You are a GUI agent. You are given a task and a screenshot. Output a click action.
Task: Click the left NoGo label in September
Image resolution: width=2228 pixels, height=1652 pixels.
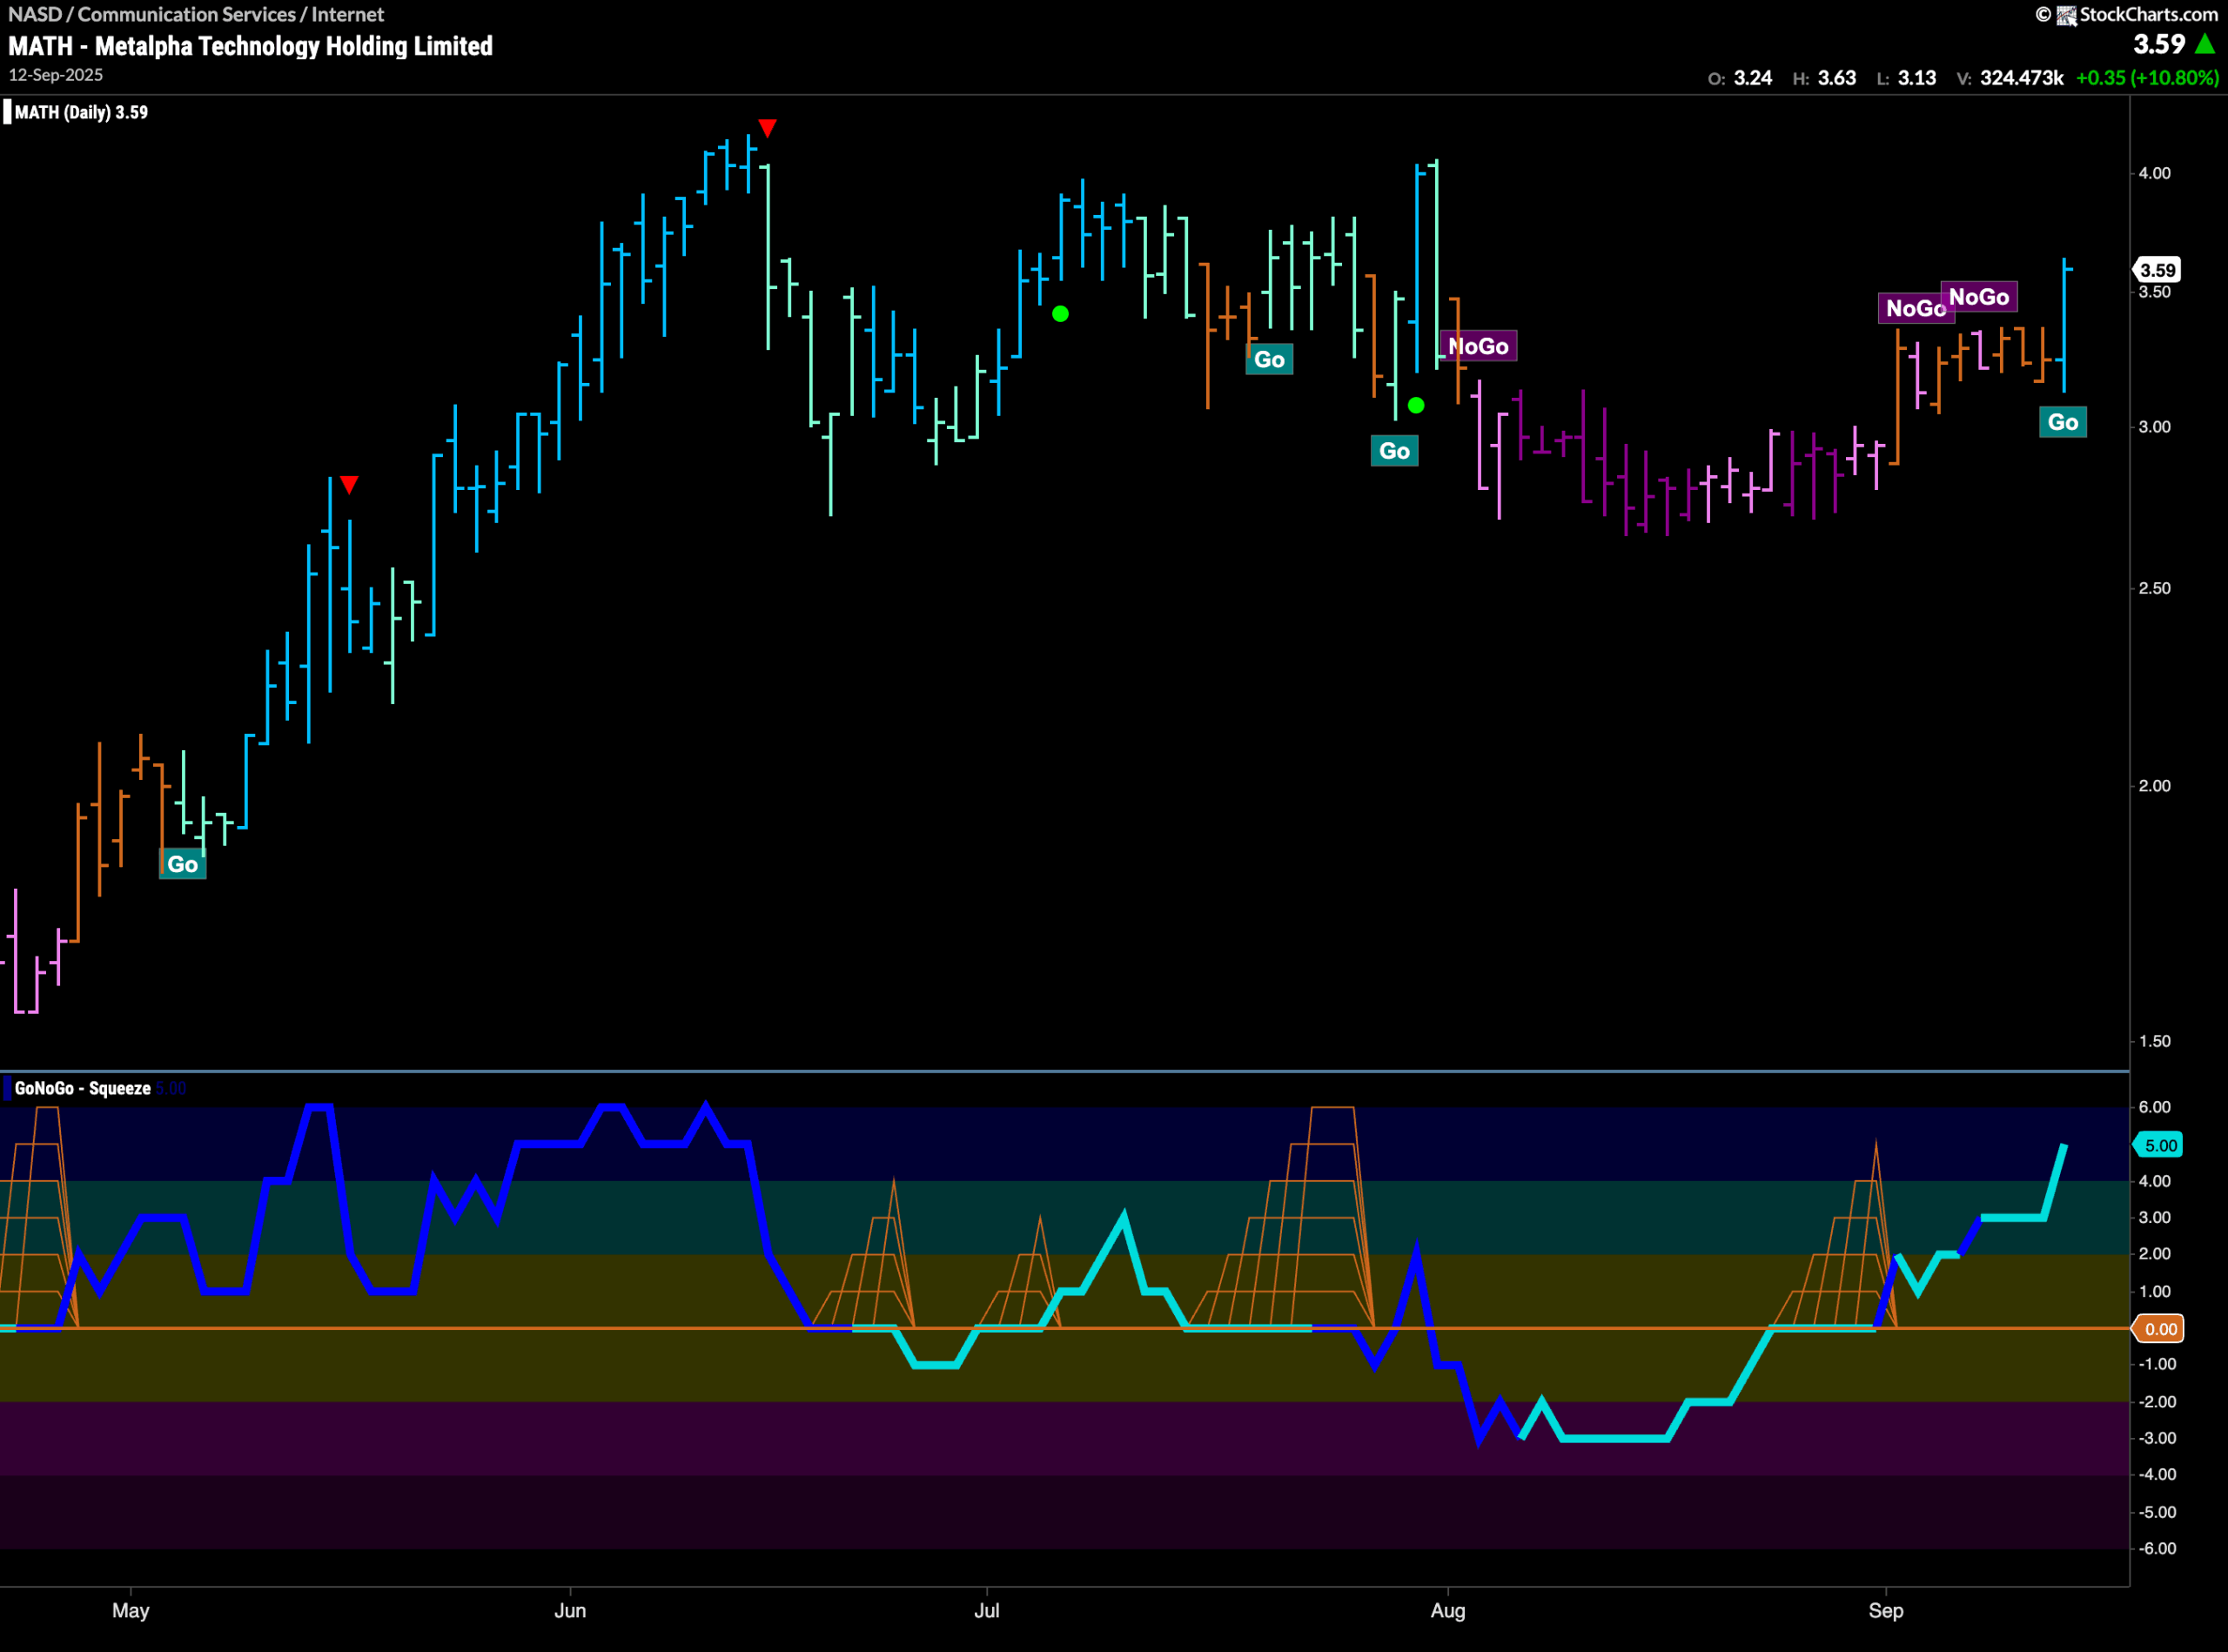(x=1912, y=308)
